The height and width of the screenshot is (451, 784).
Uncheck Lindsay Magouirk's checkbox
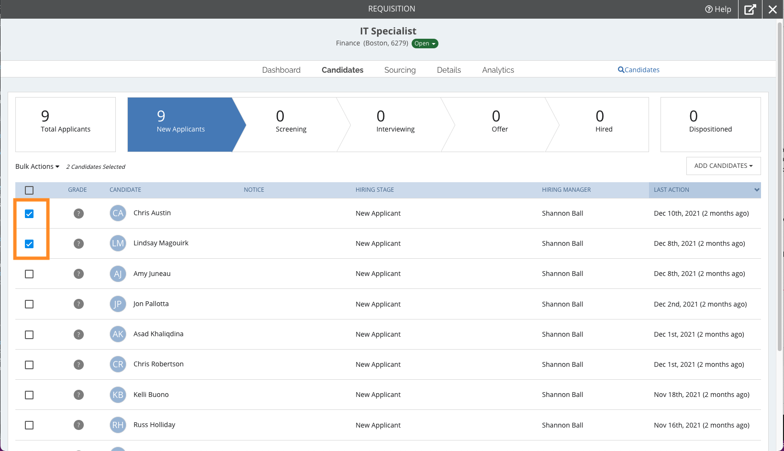click(29, 244)
